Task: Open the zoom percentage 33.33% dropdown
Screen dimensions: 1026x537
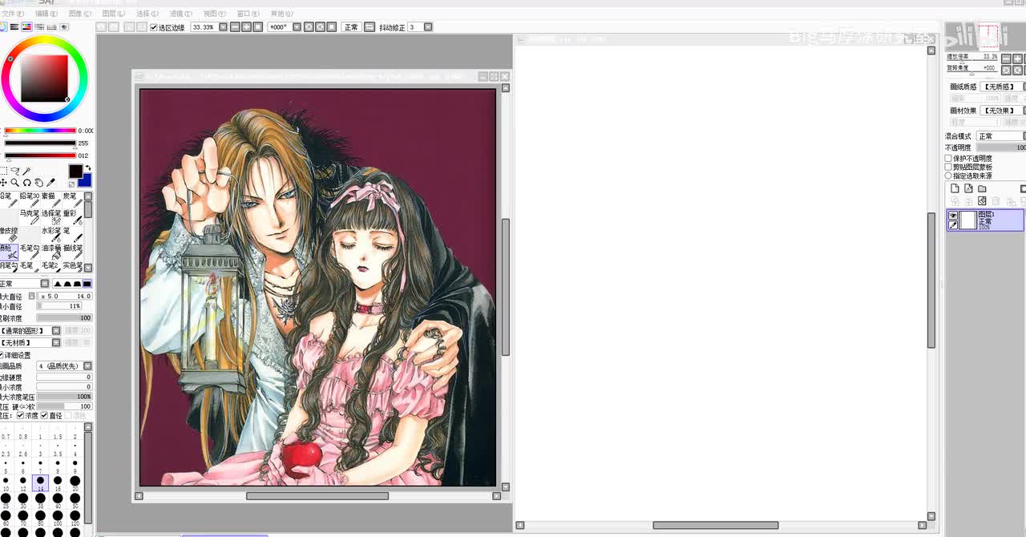Action: click(224, 27)
